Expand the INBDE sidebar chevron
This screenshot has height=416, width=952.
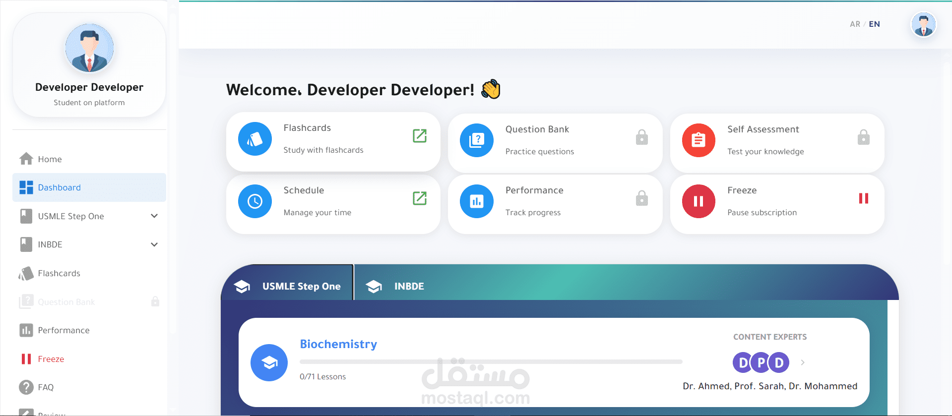154,244
